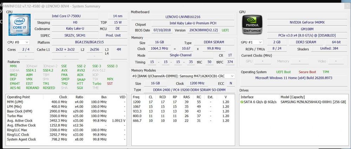
Task: Select the Turbo Max operating point row
Action: [x=66, y=116]
